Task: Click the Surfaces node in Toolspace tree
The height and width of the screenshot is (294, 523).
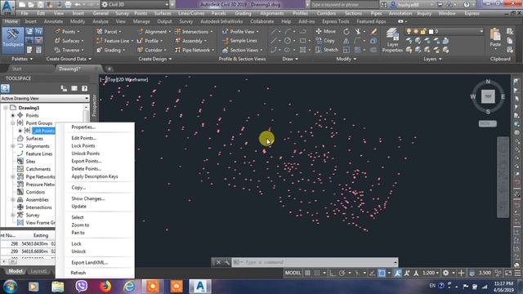Action: point(34,138)
